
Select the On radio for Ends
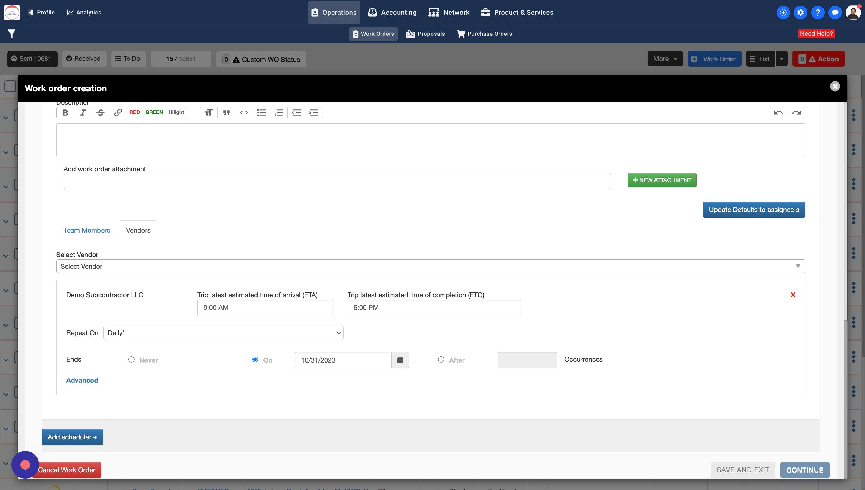point(255,360)
